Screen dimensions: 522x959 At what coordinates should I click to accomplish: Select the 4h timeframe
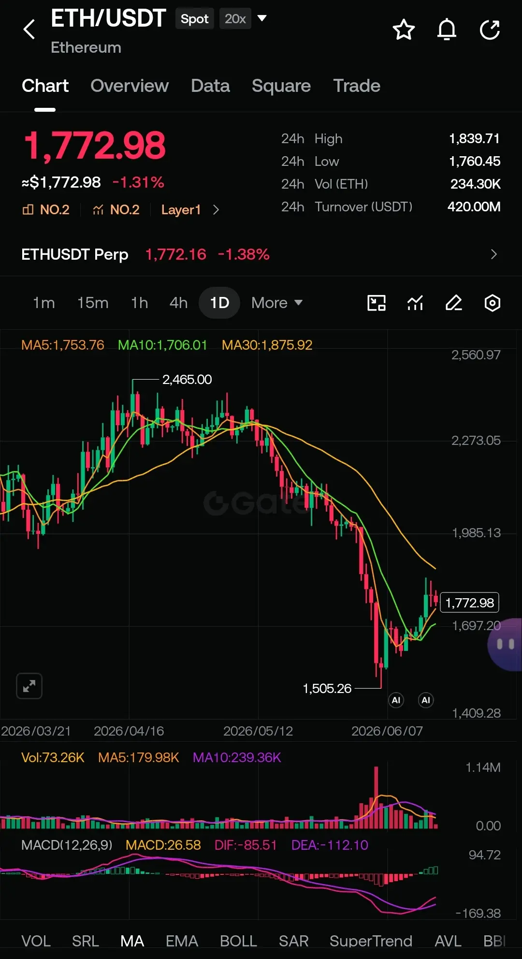pyautogui.click(x=178, y=303)
